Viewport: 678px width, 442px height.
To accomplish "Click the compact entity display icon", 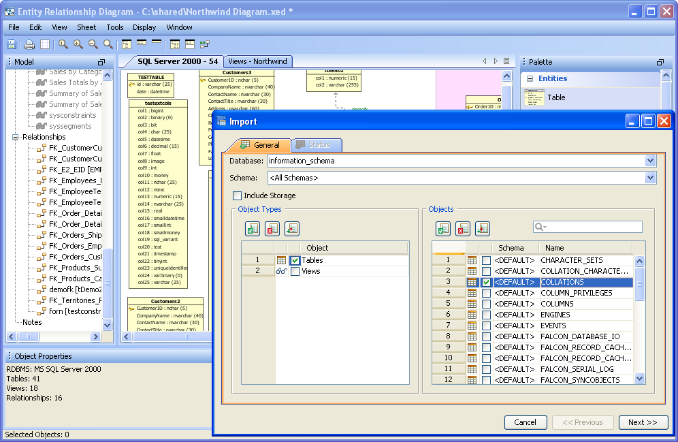I will 142,42.
